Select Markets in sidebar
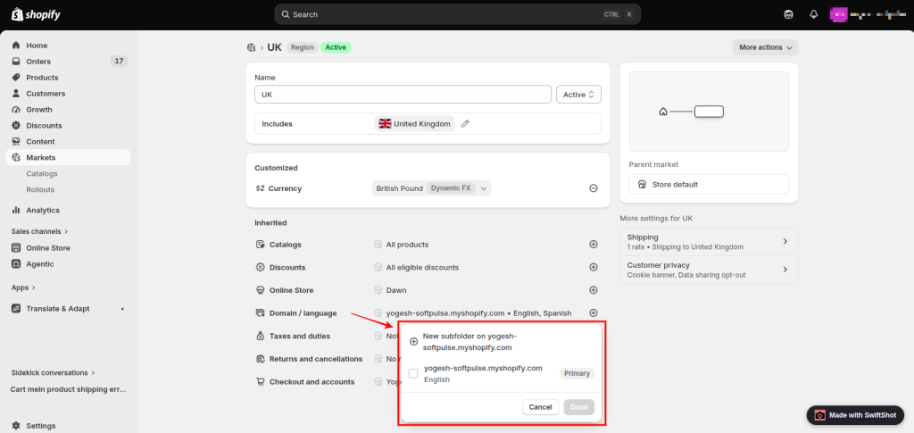 click(68, 157)
